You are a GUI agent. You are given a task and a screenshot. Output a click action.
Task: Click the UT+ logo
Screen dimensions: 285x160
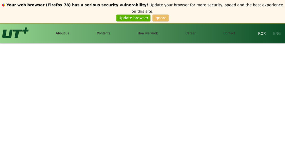click(15, 33)
